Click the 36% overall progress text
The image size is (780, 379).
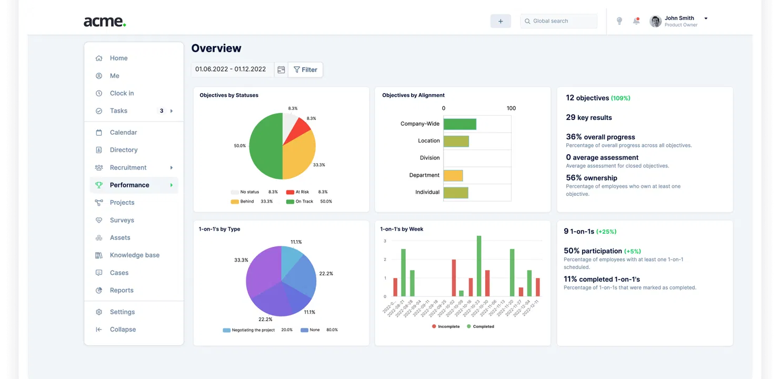pos(601,137)
